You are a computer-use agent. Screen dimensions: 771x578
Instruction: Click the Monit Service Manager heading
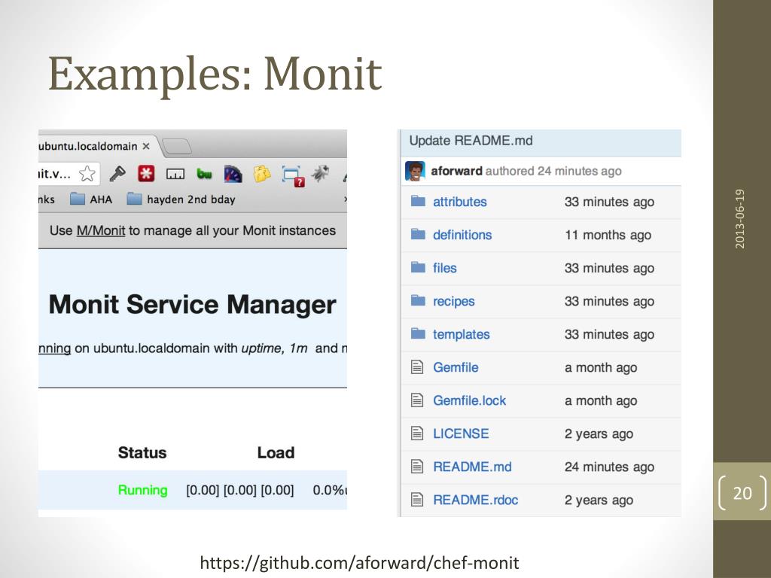192,304
